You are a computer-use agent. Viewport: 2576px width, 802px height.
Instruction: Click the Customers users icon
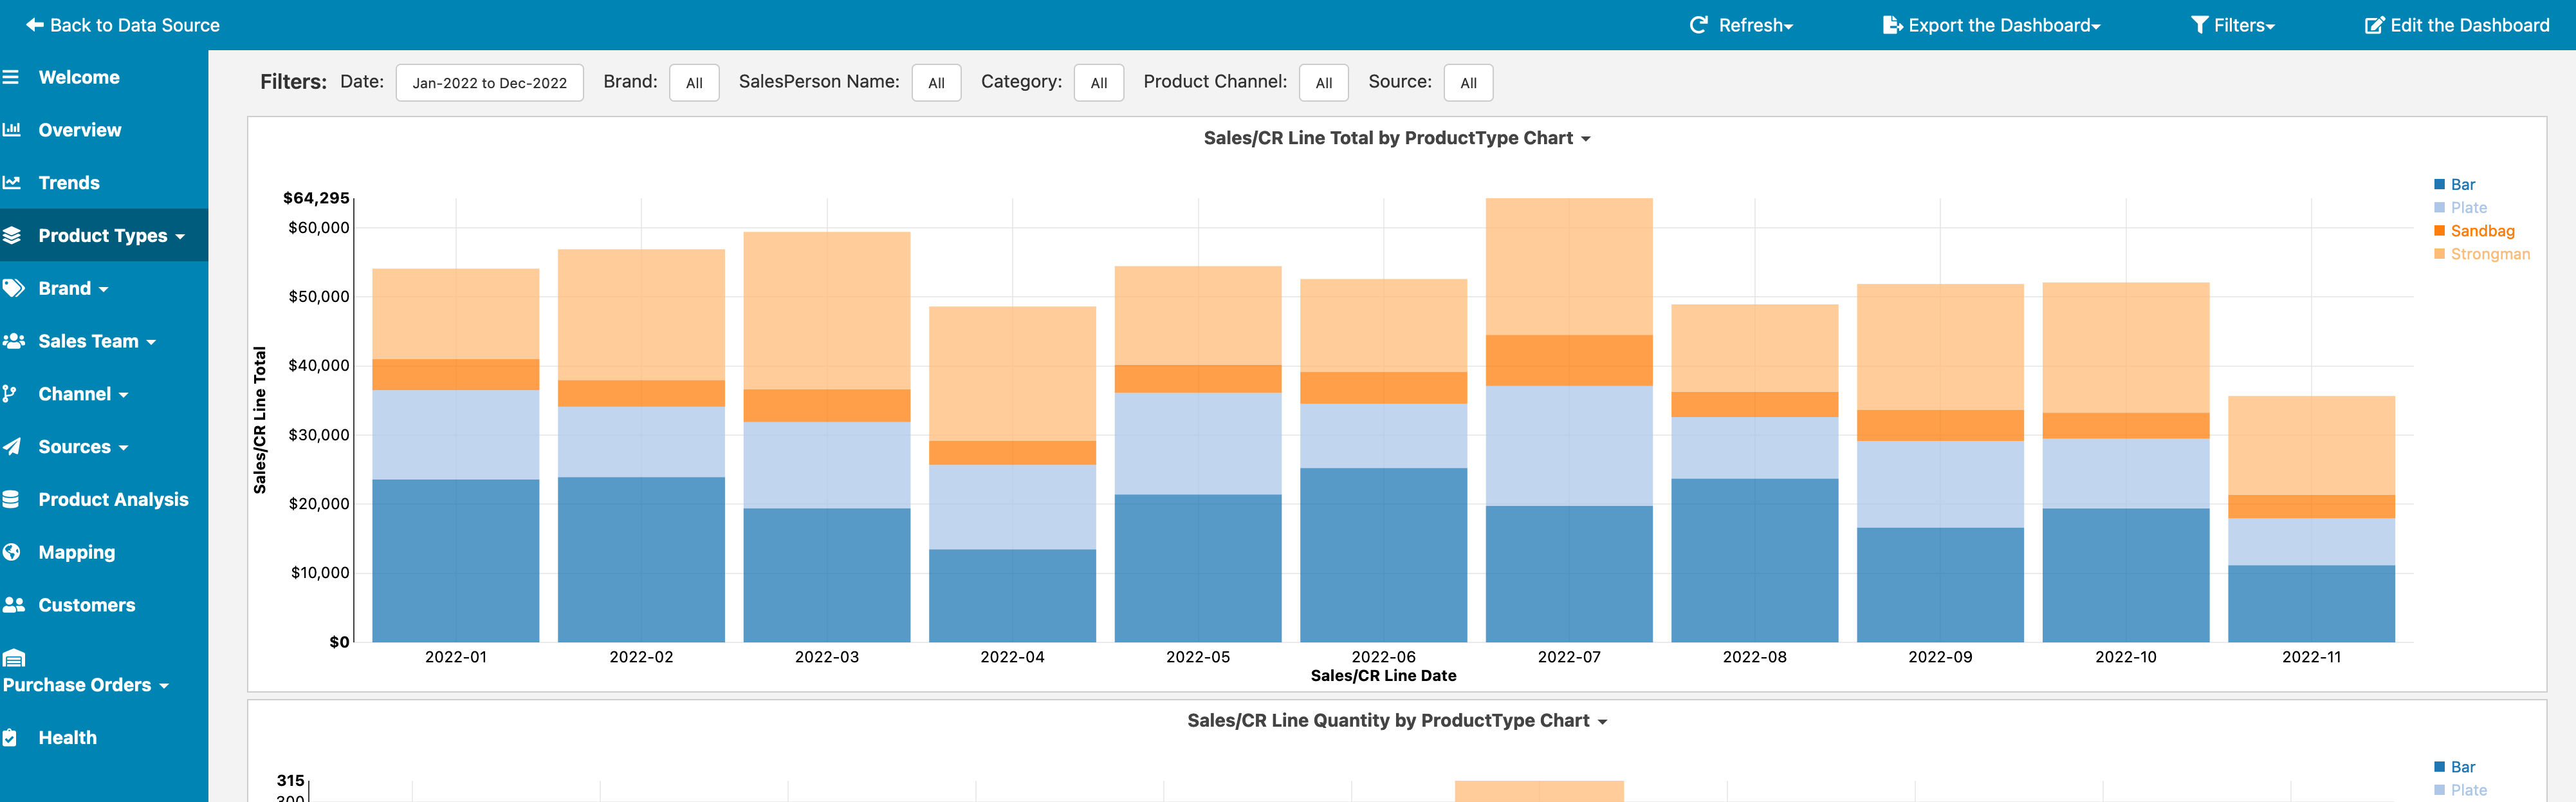13,605
